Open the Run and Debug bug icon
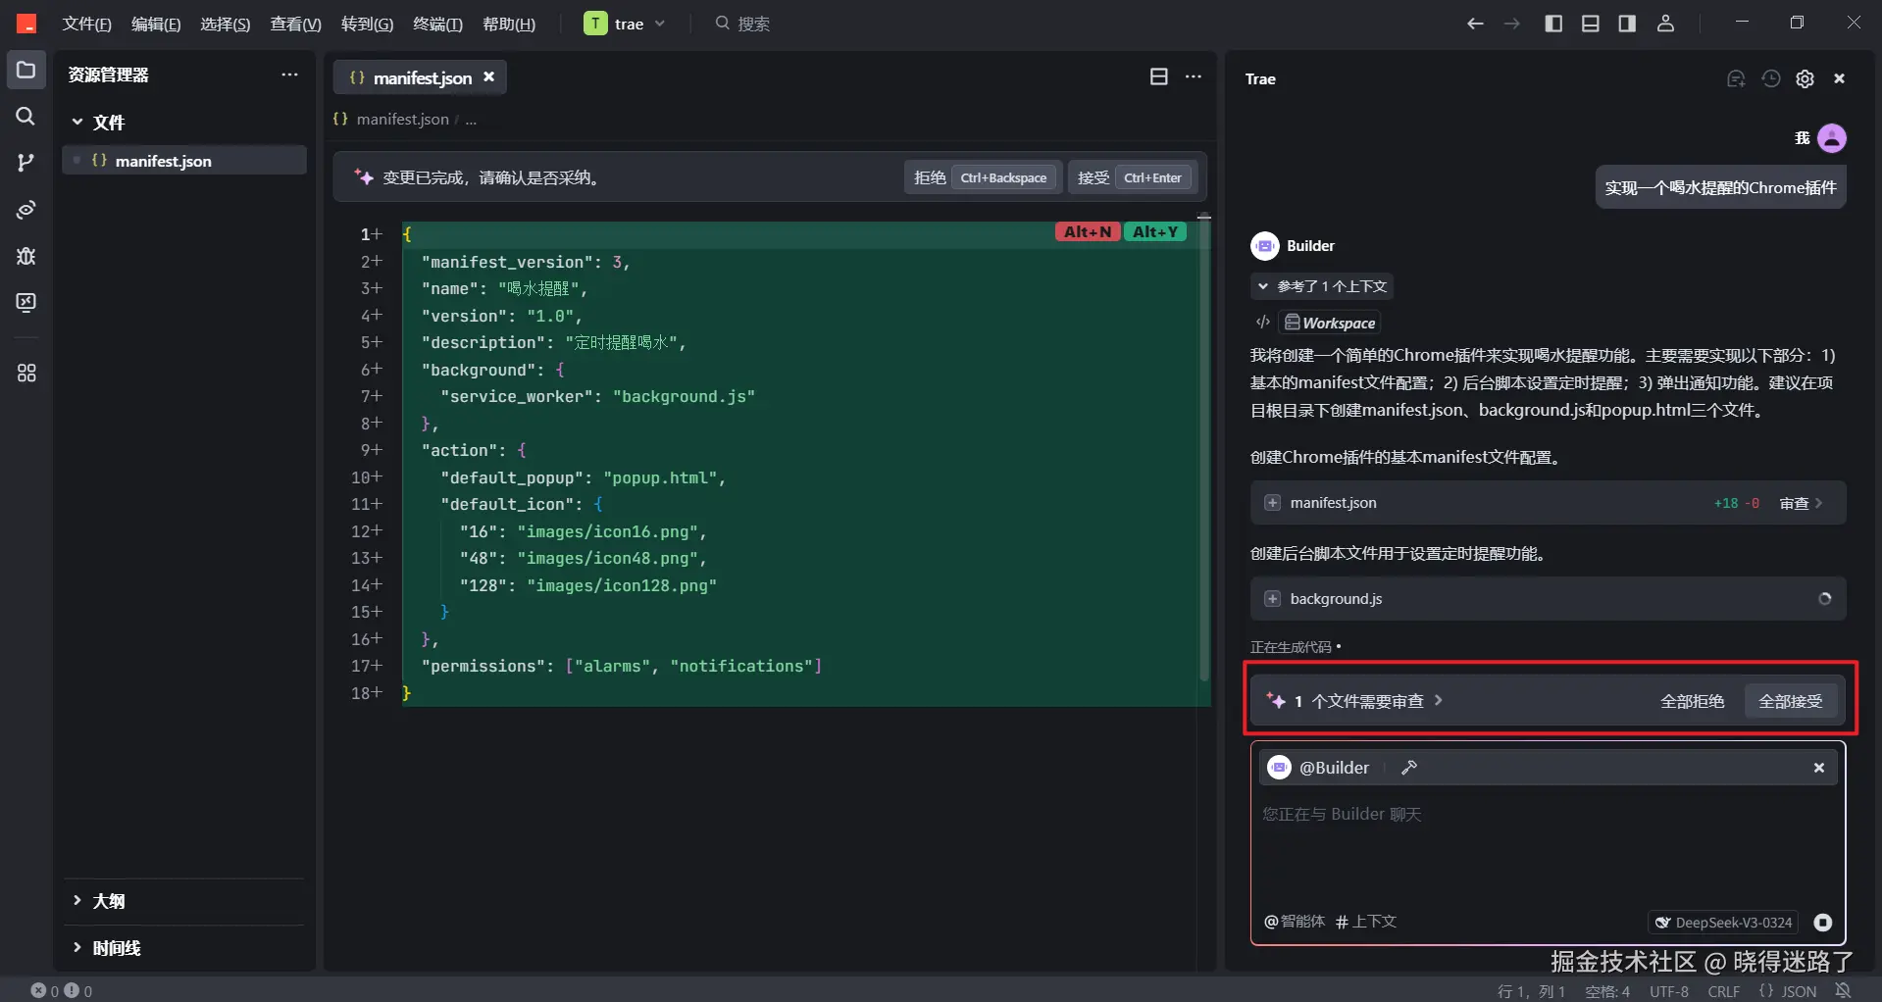 click(x=25, y=256)
